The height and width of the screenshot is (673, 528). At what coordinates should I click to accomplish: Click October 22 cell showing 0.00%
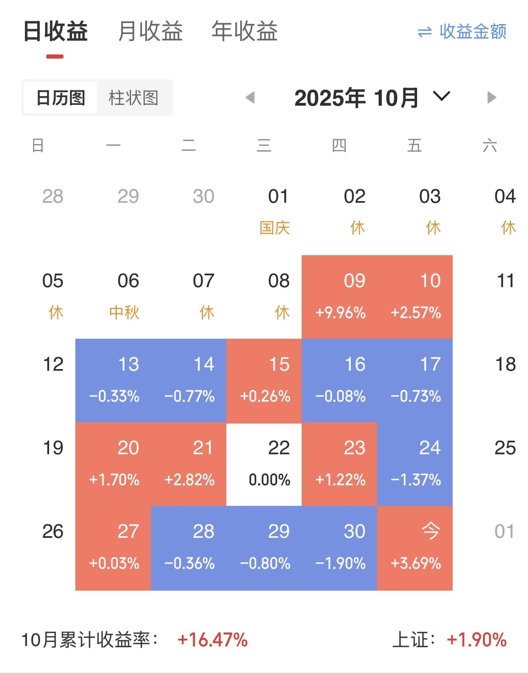tap(264, 462)
